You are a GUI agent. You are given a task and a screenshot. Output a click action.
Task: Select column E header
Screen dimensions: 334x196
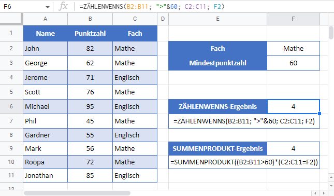217,19
